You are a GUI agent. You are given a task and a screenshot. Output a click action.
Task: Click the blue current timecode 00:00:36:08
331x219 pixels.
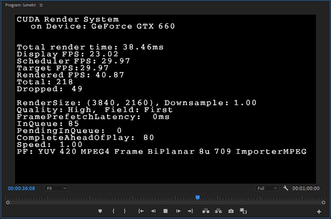[22, 188]
